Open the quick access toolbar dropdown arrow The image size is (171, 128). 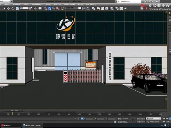(x=12, y=1)
